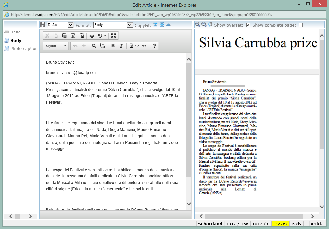The width and height of the screenshot is (329, 229).
Task: Click the preview Zoom in icon
Action: click(x=197, y=25)
